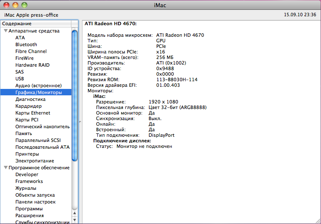
Task: Open the Fibre Channel entry
Action: pyautogui.click(x=31, y=51)
